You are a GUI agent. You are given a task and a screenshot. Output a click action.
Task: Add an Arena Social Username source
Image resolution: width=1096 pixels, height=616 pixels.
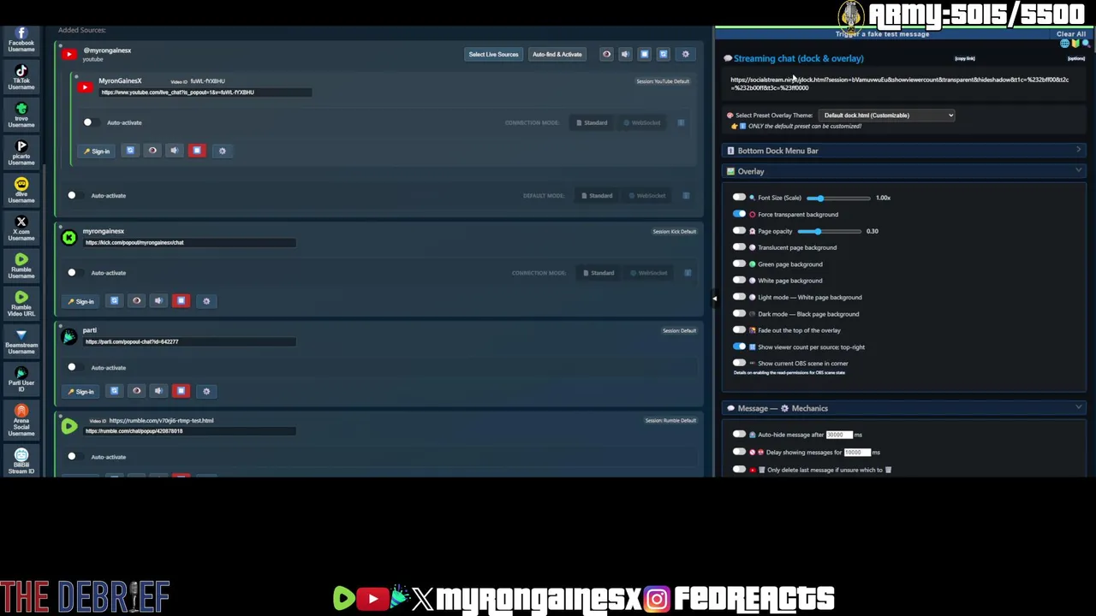(x=21, y=420)
